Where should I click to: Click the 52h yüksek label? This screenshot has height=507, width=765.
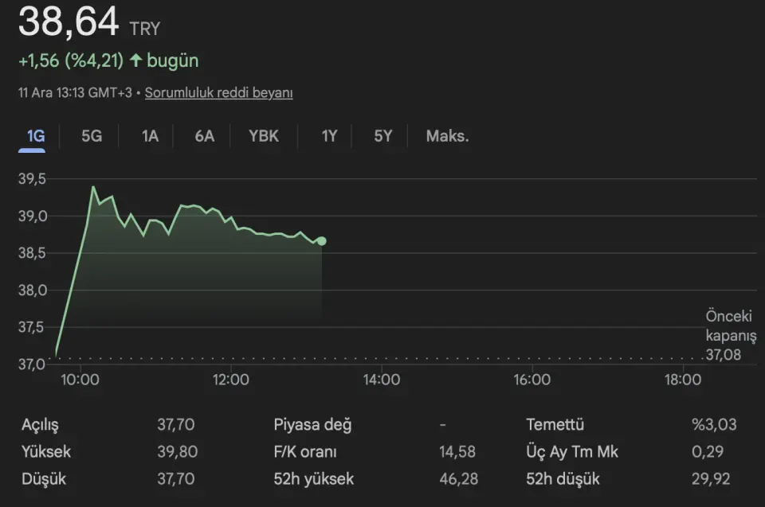tap(314, 479)
